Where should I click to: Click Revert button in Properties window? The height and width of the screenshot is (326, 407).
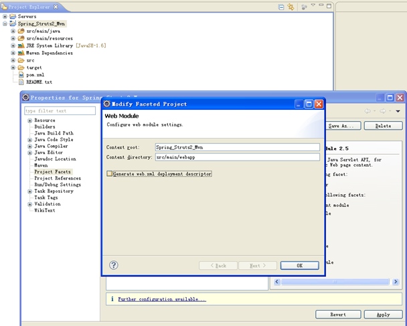pos(338,315)
